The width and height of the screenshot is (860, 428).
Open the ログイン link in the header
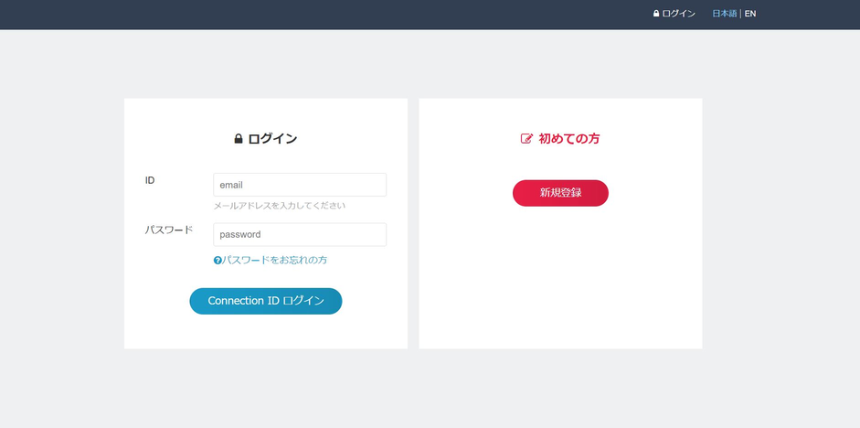(678, 14)
